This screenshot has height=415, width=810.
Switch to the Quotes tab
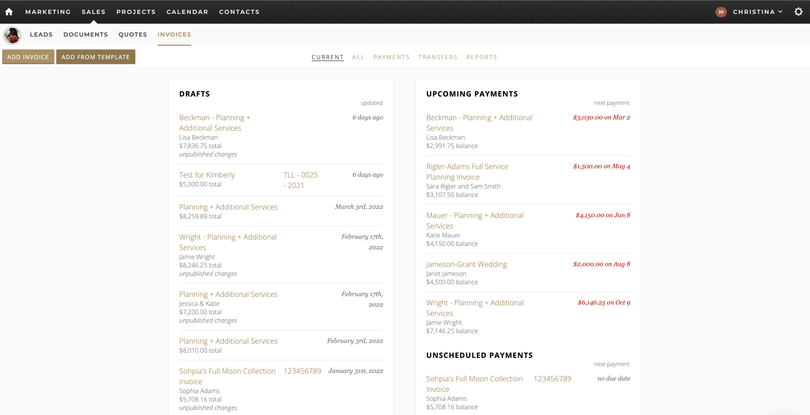[x=133, y=35]
